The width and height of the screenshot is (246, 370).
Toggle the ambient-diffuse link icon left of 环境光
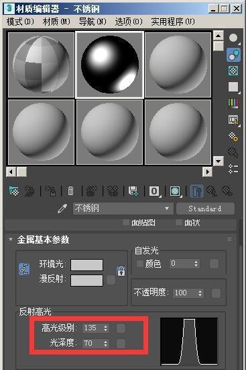pyautogui.click(x=24, y=269)
